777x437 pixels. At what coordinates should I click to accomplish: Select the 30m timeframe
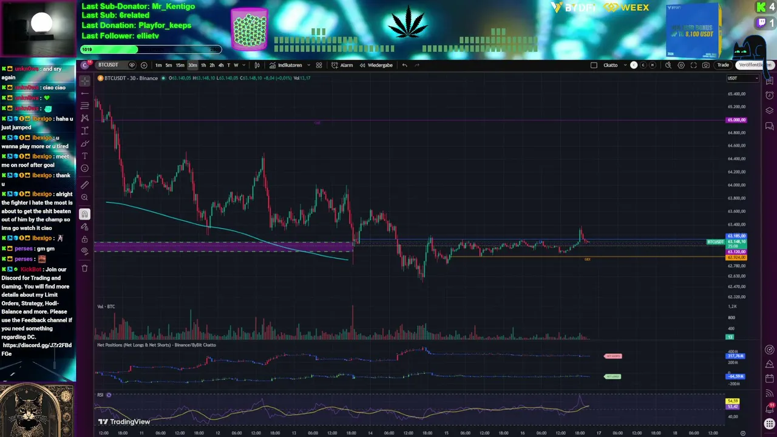tap(192, 65)
